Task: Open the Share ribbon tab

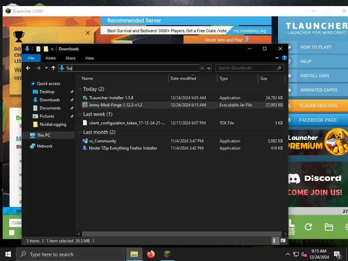Action: tap(70, 58)
